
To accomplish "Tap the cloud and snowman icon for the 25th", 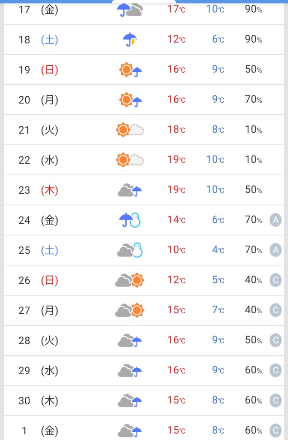I will click(129, 250).
